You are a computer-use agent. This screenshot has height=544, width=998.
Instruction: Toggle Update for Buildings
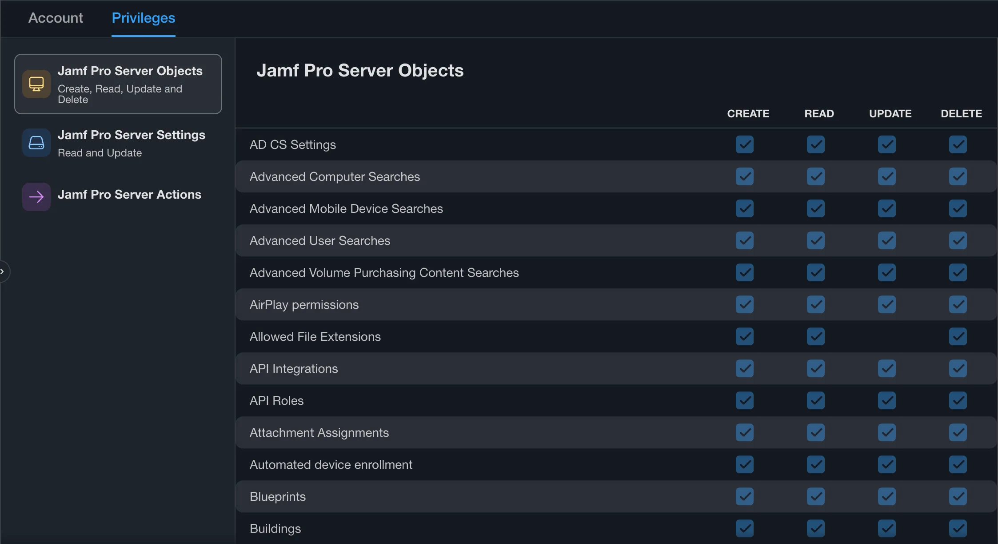887,528
